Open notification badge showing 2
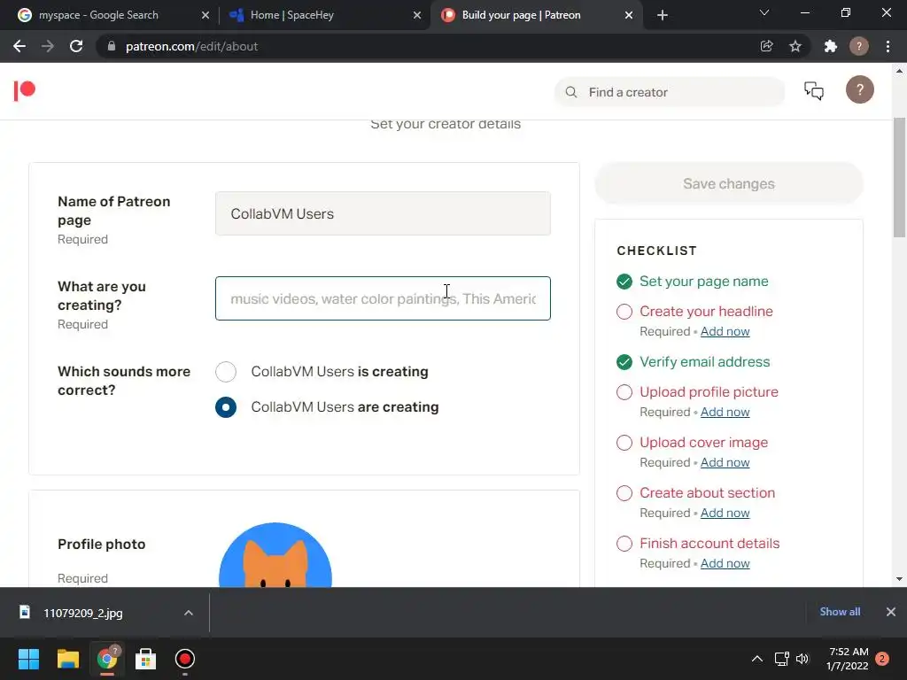Screen dimensions: 907x680 click(882, 659)
